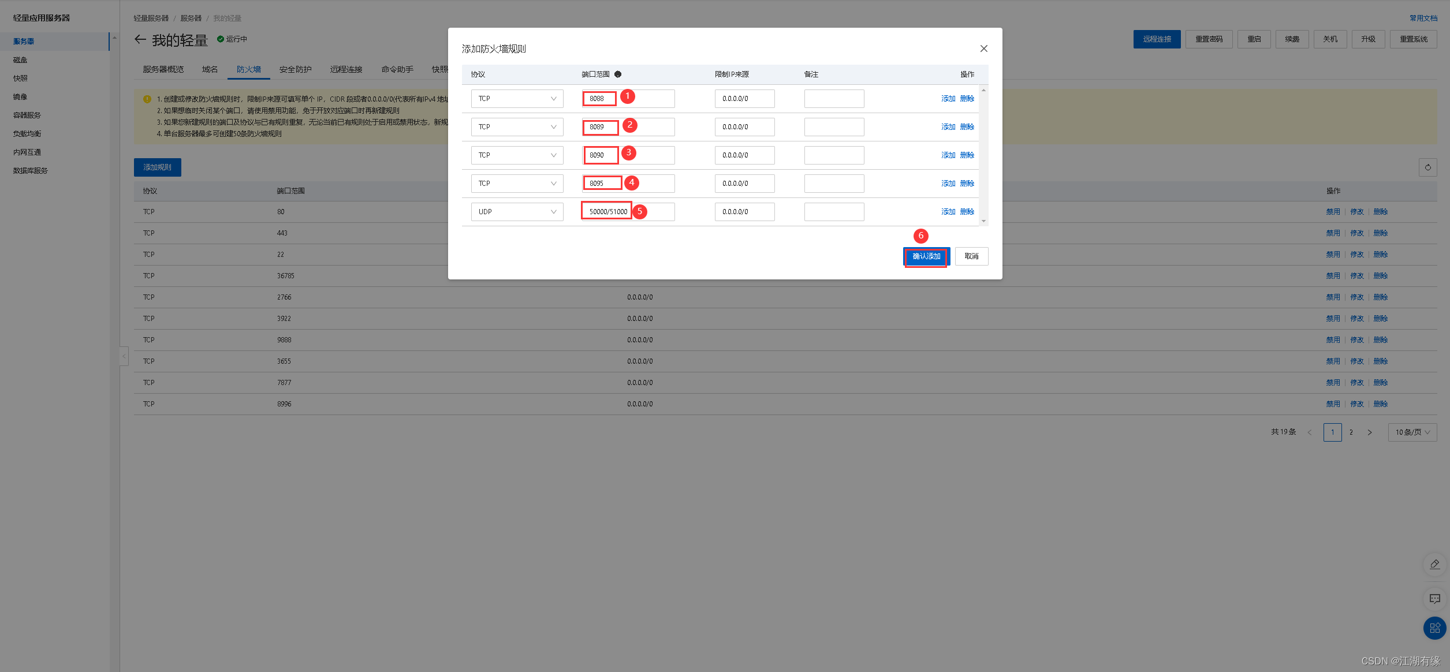This screenshot has height=672, width=1450.
Task: Go to next page arrow in pagination
Action: (x=1369, y=432)
